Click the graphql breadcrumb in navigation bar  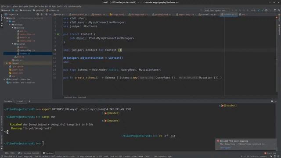[38, 11]
